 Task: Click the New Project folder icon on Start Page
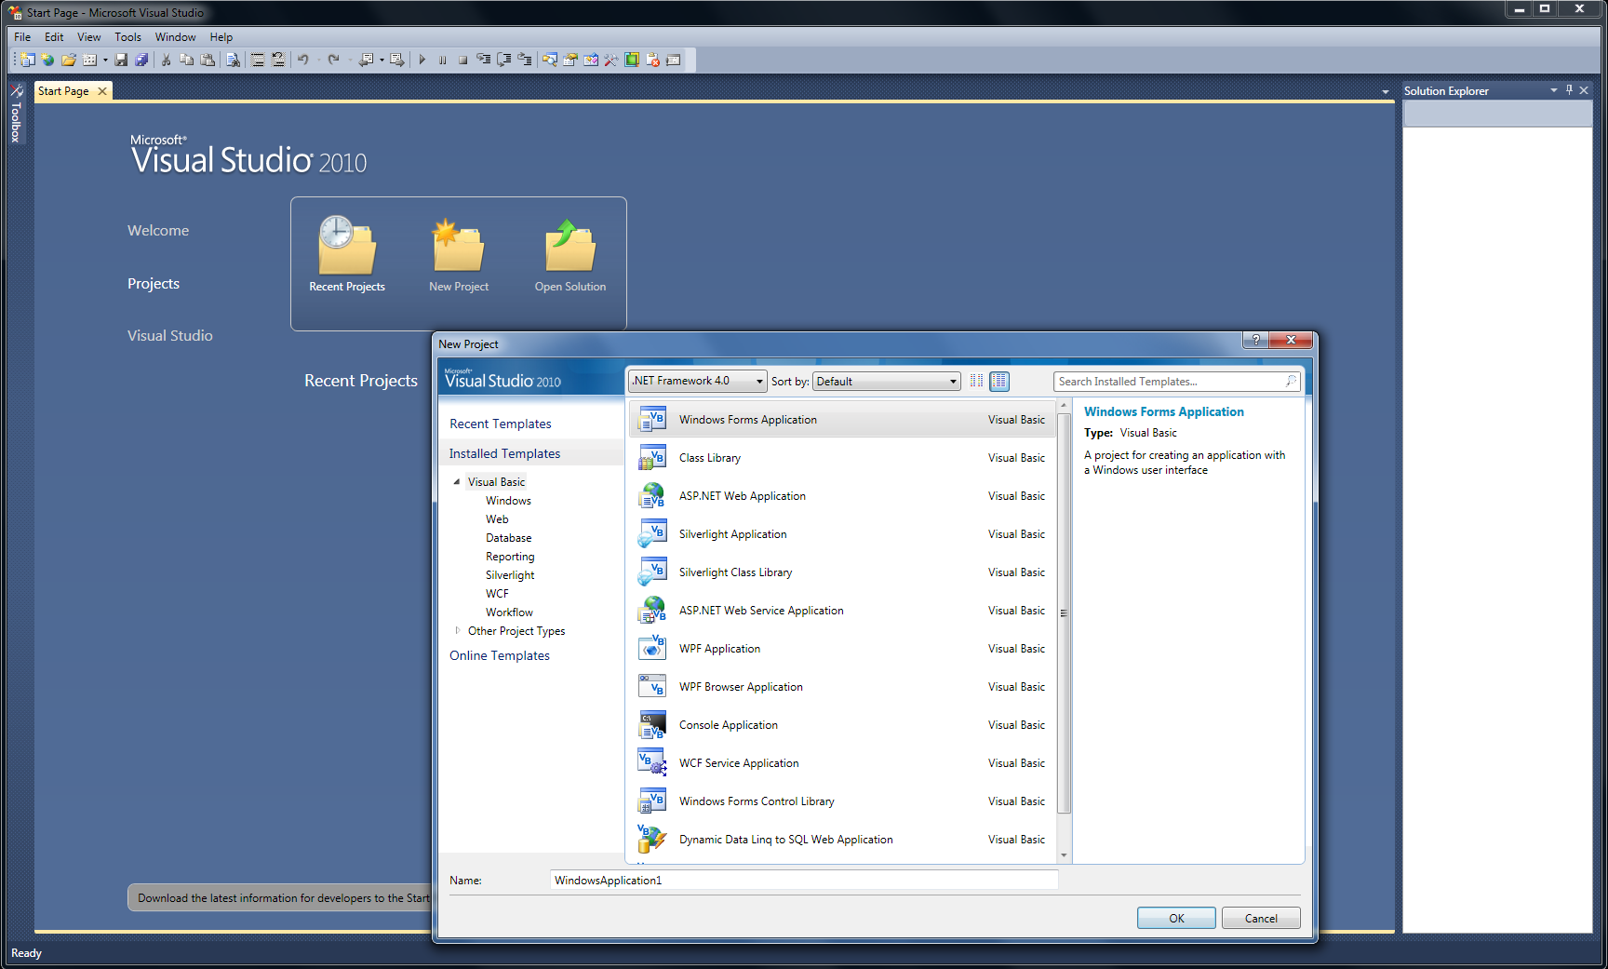pos(459,245)
